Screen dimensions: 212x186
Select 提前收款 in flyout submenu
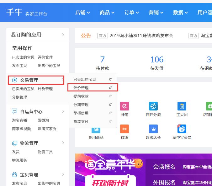pos(81,96)
